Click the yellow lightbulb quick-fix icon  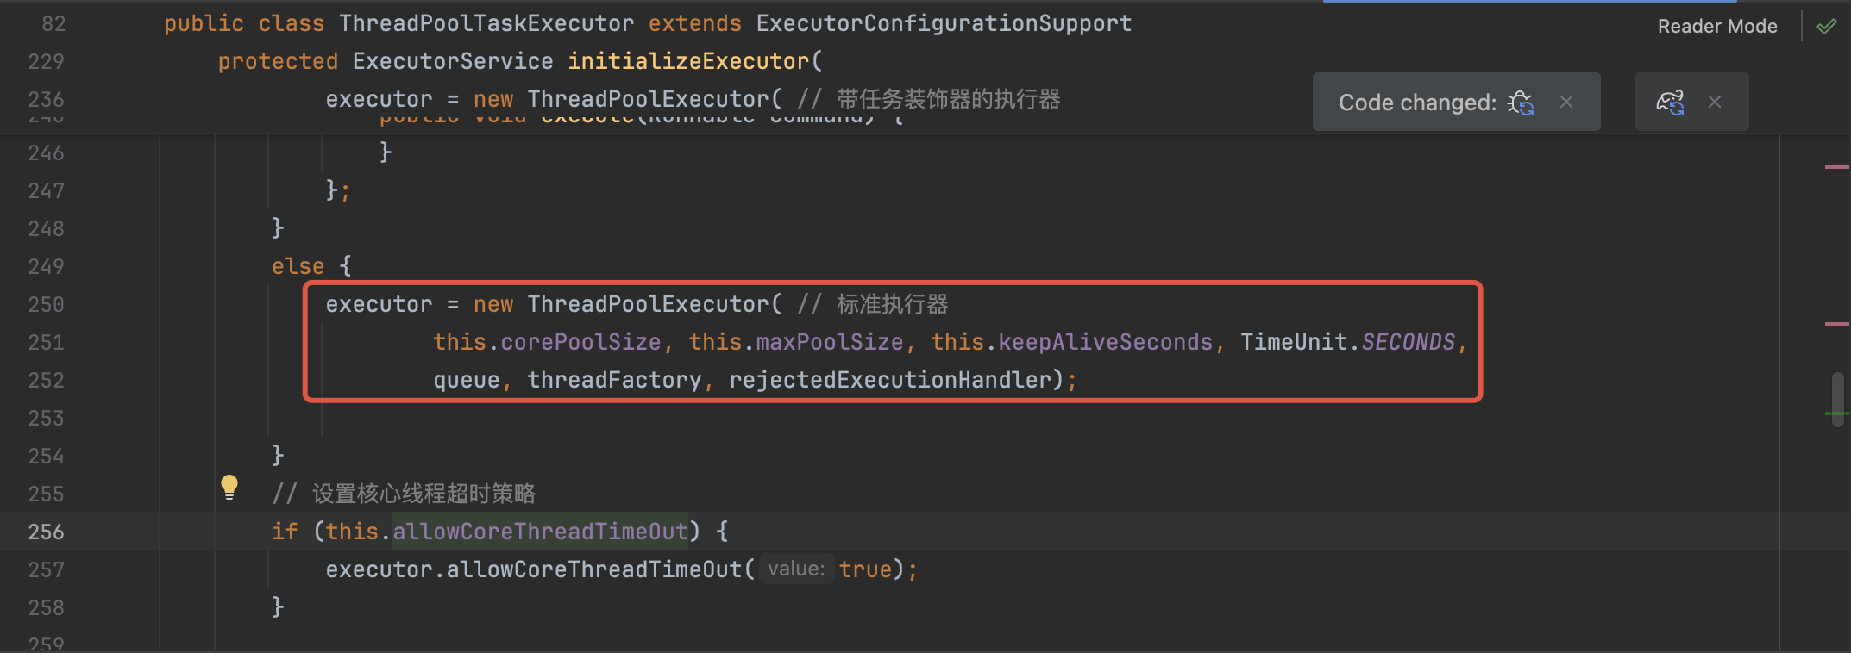229,487
